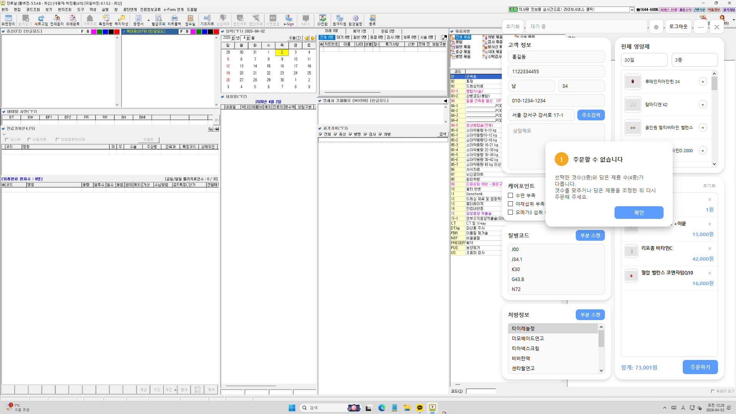
Task: Open the 증명서 certificate icon
Action: [x=138, y=20]
